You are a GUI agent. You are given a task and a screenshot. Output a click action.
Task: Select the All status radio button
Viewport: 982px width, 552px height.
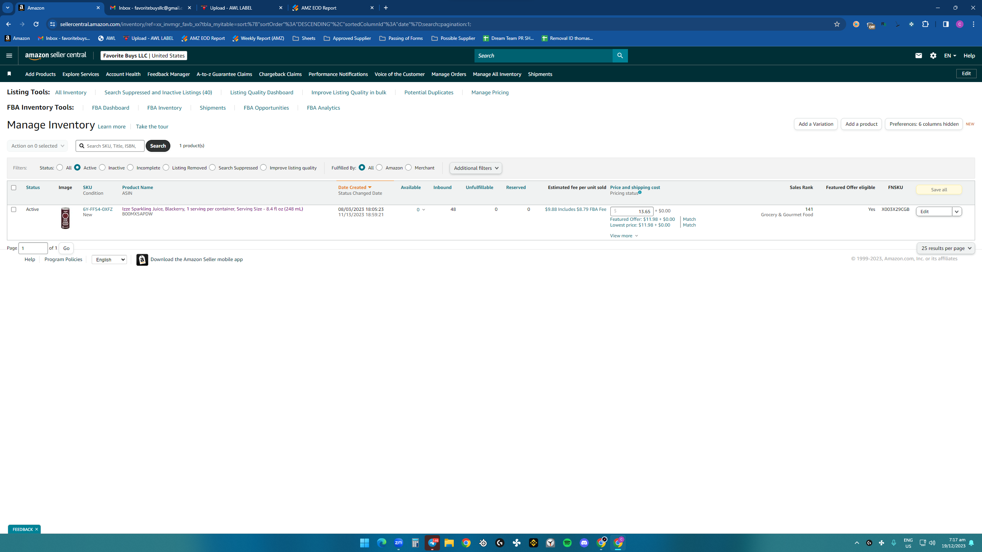click(60, 168)
